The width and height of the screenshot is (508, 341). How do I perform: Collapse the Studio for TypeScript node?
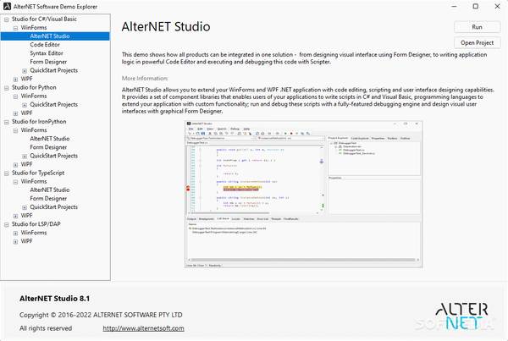tap(7, 173)
